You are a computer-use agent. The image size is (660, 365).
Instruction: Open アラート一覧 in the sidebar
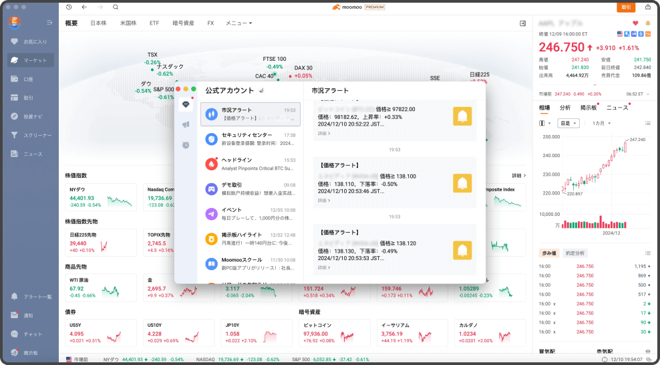(31, 297)
